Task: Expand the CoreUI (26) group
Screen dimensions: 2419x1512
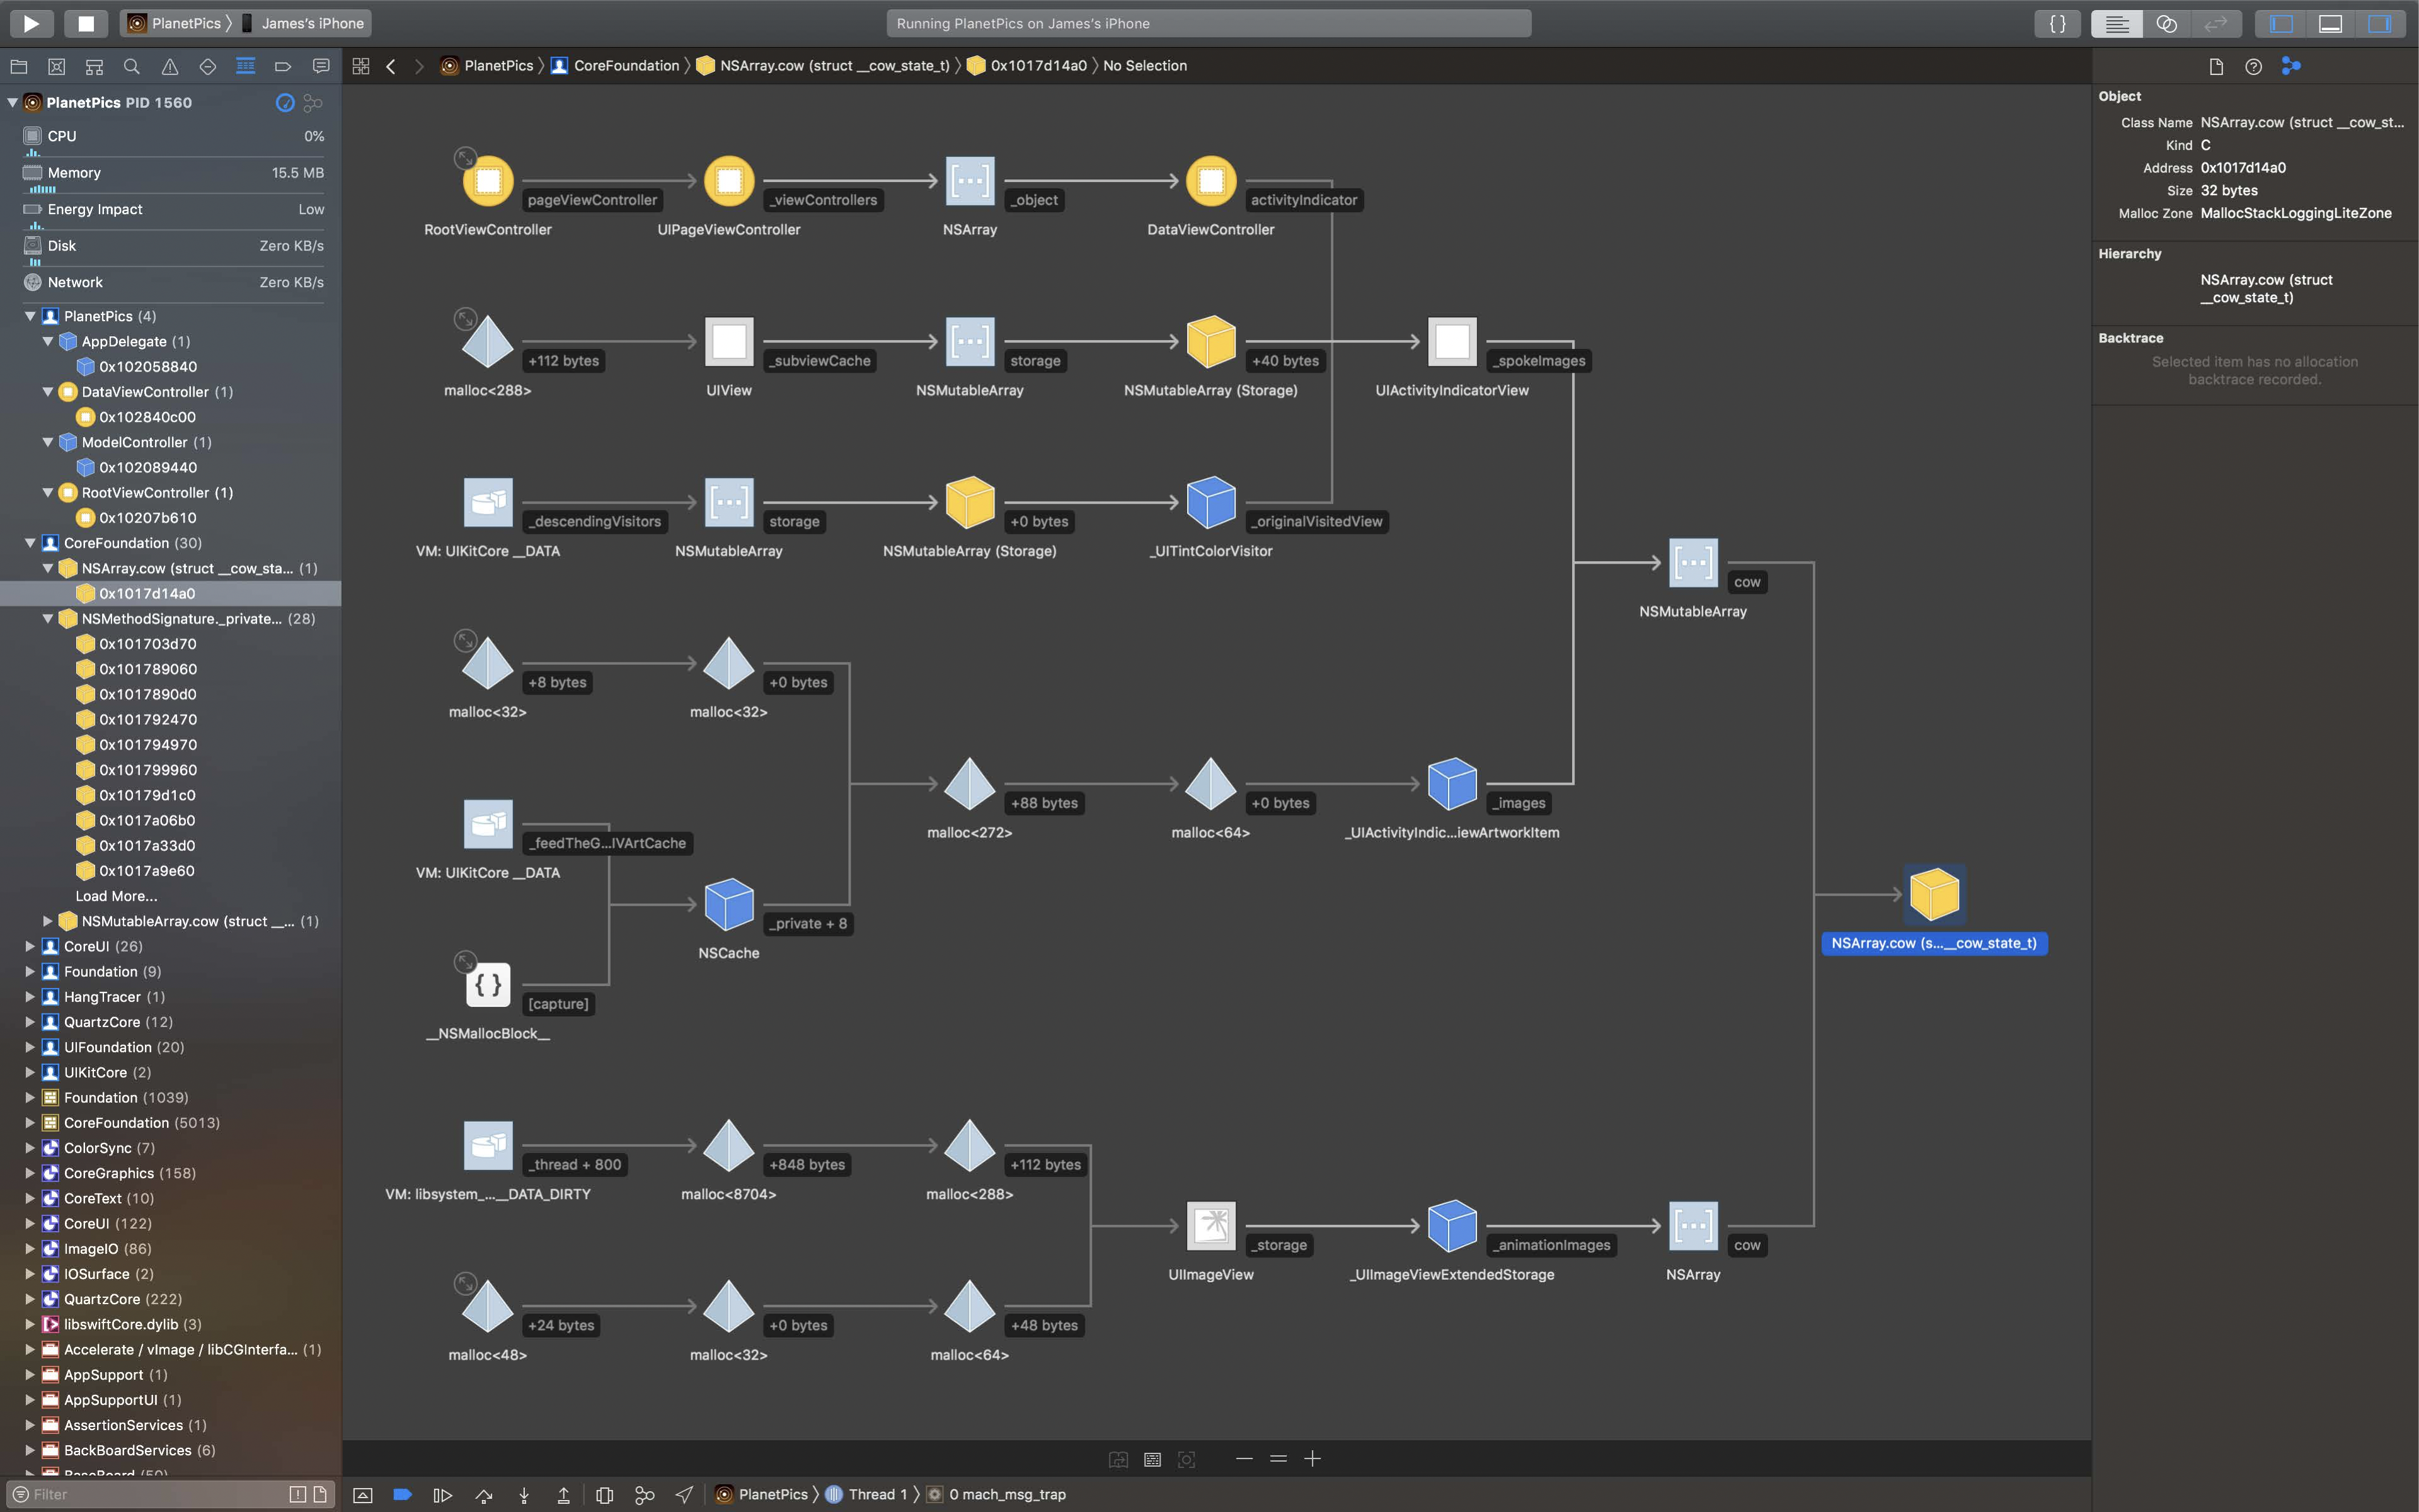Action: coord(30,946)
